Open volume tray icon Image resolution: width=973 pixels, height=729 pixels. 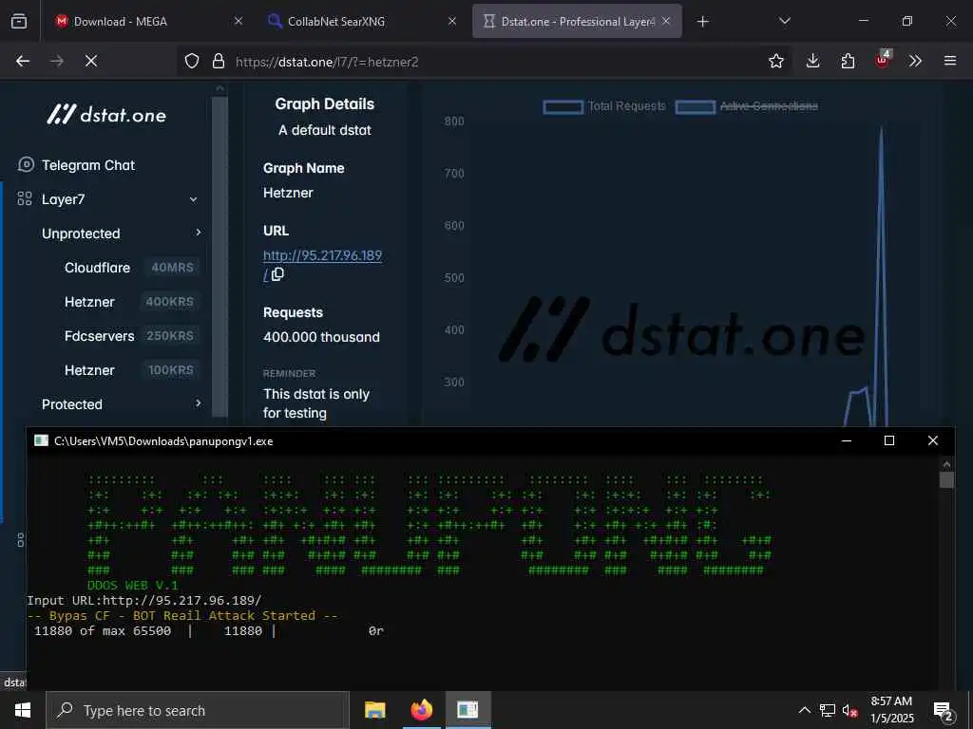[x=849, y=710]
